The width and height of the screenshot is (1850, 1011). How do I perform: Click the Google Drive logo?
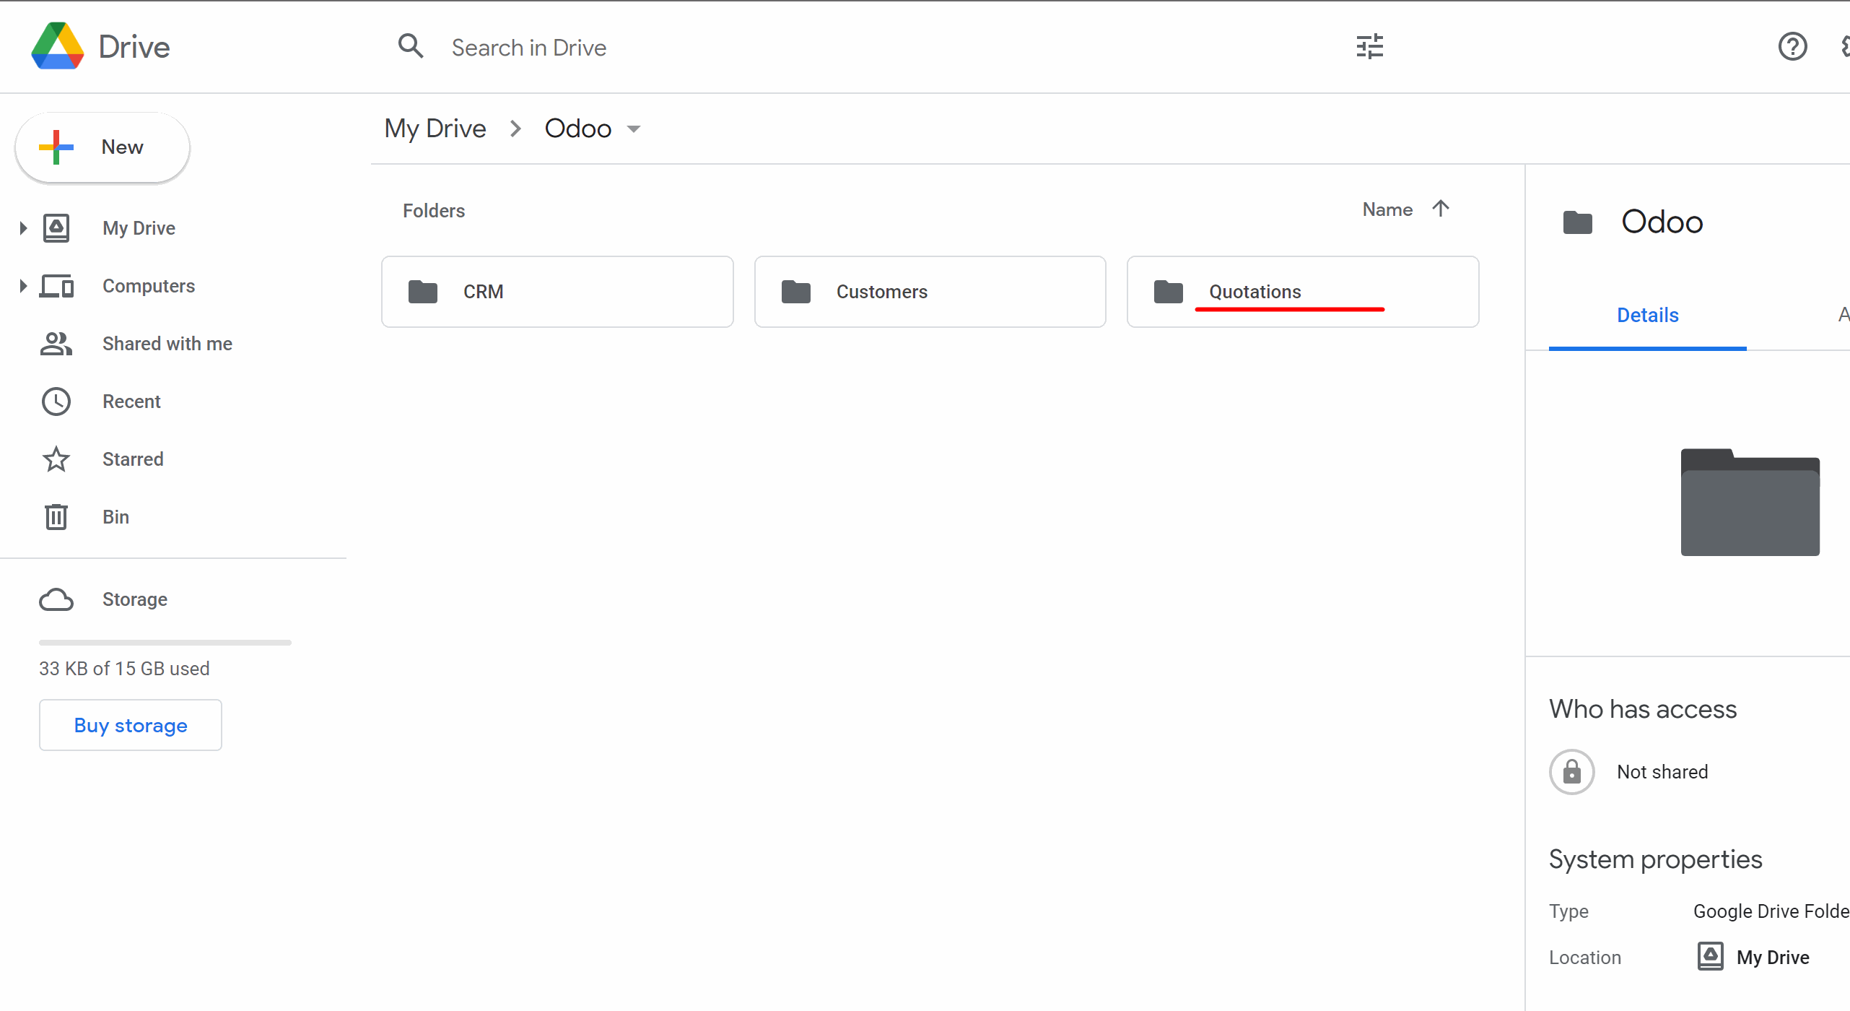58,46
